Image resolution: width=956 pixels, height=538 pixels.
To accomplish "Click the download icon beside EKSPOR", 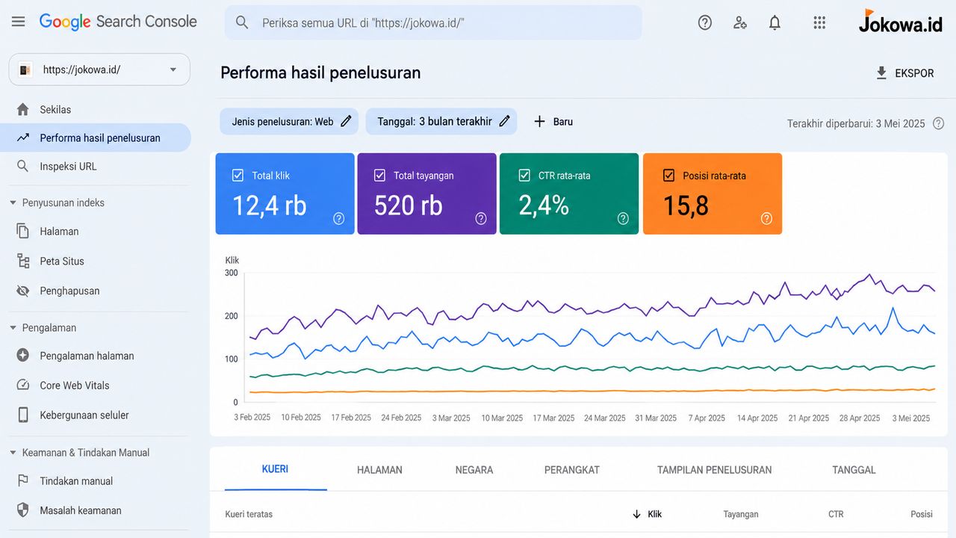I will [881, 72].
